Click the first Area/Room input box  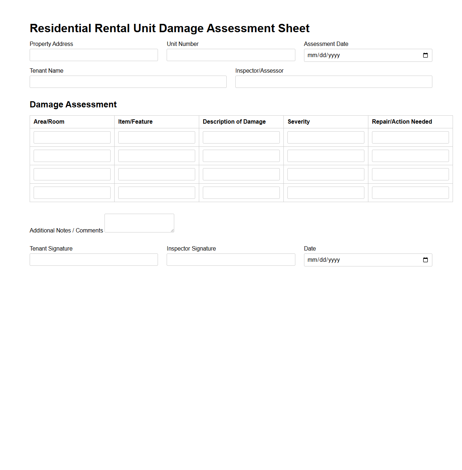[x=72, y=137]
